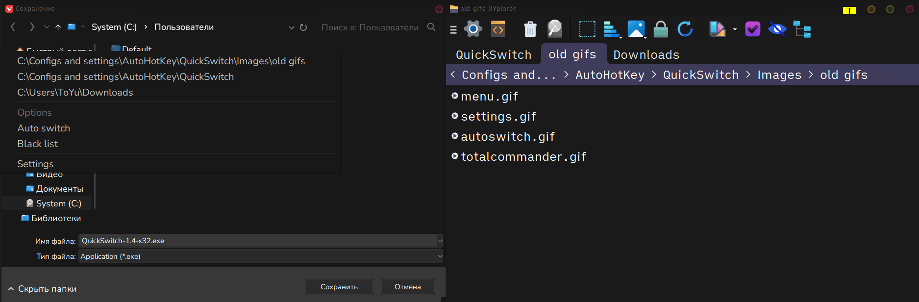Expand chevron after 'System (C:)' breadcrumb
919x302 pixels.
click(x=146, y=27)
